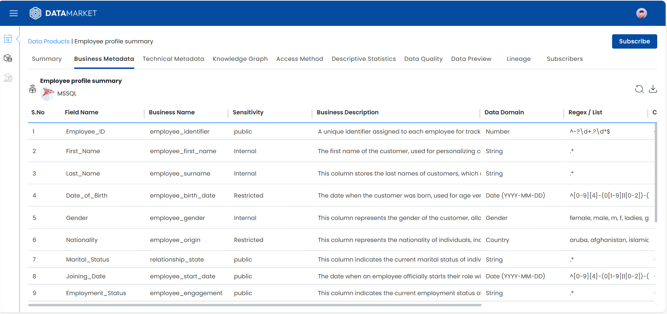Open the Knowledge Graph tab
This screenshot has width=667, height=314.
point(240,59)
